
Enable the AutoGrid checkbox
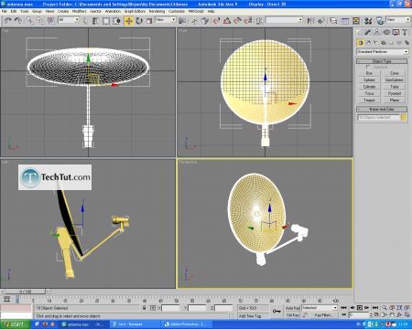coord(368,67)
